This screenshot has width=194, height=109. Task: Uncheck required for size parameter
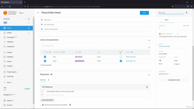tap(45, 57)
